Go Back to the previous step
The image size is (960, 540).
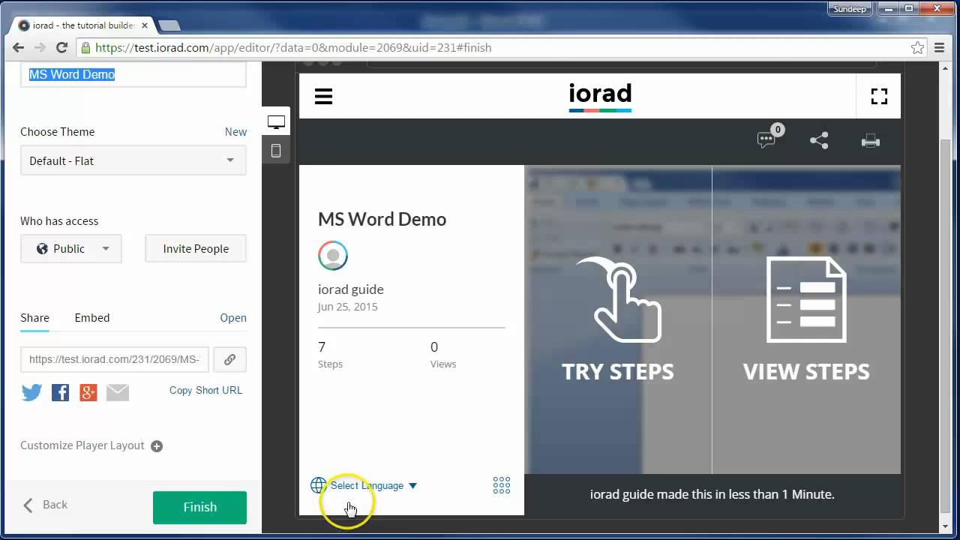coord(46,505)
